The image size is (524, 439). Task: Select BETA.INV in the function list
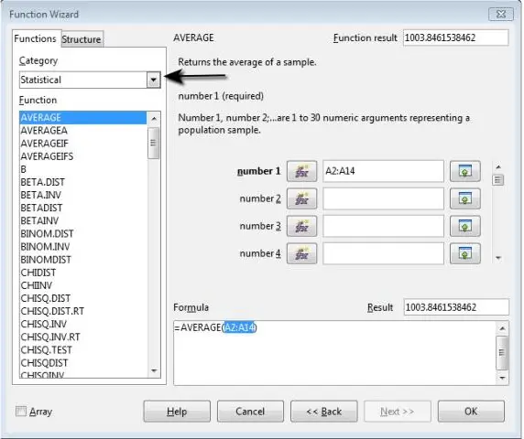82,195
